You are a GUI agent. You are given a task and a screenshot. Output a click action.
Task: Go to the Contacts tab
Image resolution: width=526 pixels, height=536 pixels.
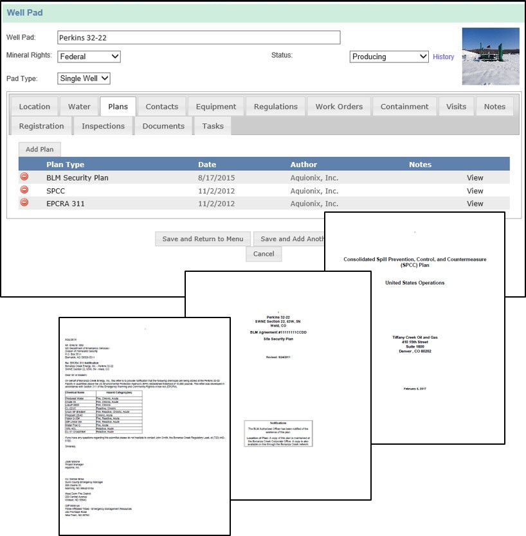(x=162, y=107)
